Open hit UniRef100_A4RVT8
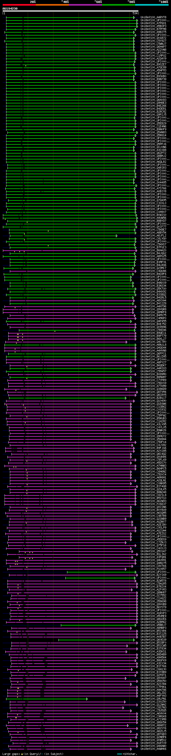 click(x=153, y=17)
